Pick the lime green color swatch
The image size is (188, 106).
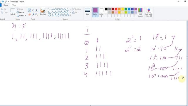coord(126,12)
